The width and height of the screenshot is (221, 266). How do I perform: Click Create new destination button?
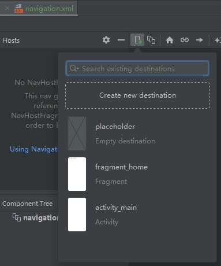(137, 95)
